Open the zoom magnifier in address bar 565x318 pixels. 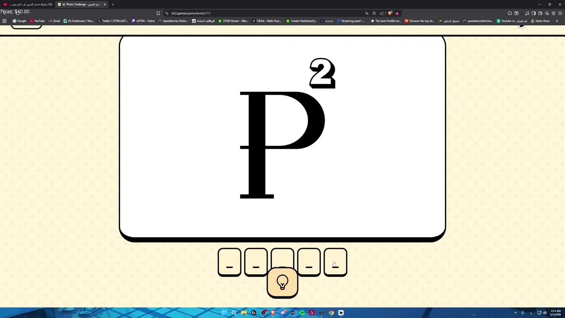(x=374, y=13)
